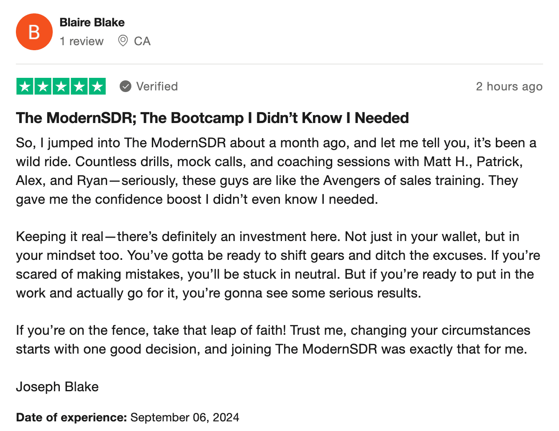This screenshot has width=559, height=431.
Task: Click the second green rating star
Action: pos(43,87)
